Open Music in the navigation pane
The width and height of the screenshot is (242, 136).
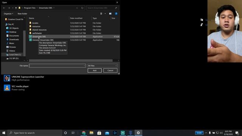point(10,43)
